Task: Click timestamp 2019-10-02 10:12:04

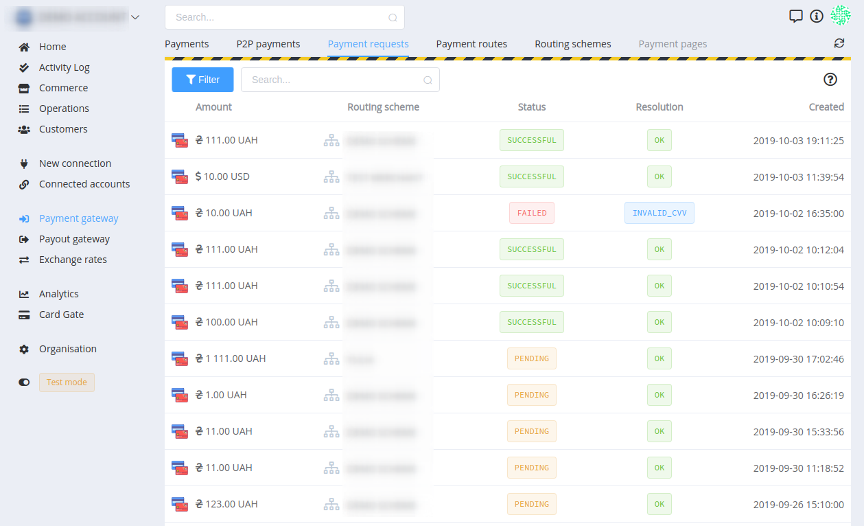Action: coord(799,249)
